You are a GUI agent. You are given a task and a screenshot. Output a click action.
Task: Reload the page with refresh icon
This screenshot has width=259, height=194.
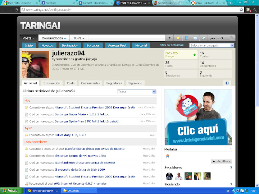coord(16,10)
